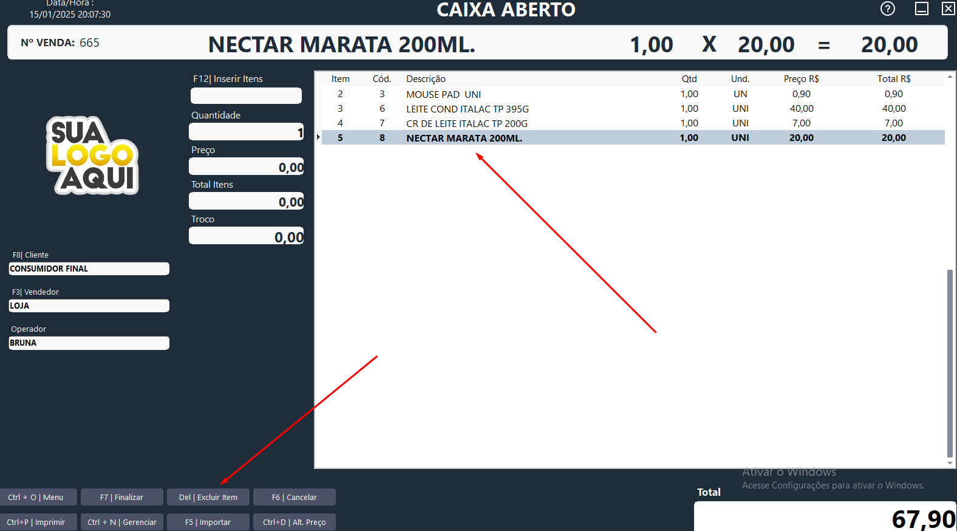Viewport: 957px width, 531px height.
Task: Click the 0,90 price of MOUSE PAD row
Action: pos(802,94)
